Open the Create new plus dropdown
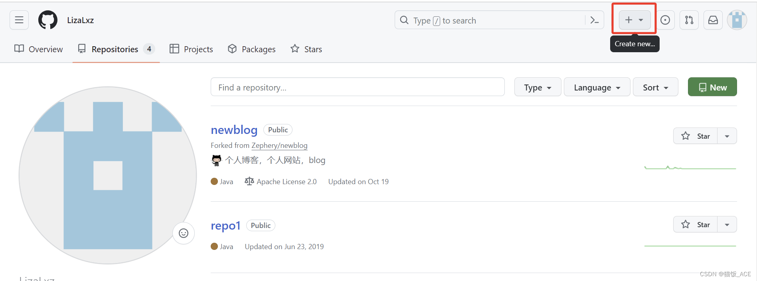Screen dimensions: 757x281 634,20
